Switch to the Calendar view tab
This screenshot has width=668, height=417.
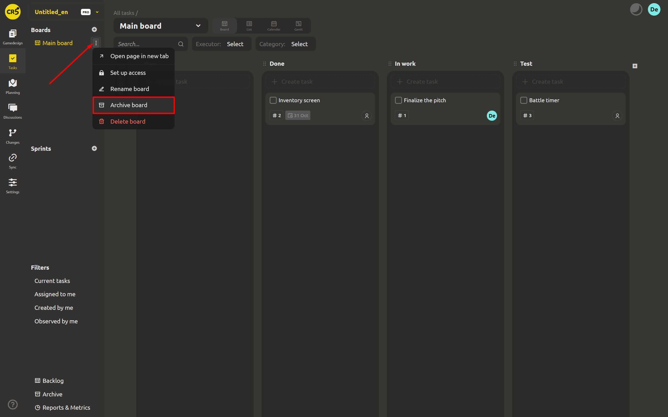(x=274, y=26)
